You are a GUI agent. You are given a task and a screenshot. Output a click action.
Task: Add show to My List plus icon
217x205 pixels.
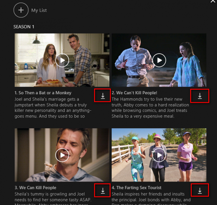click(x=21, y=10)
